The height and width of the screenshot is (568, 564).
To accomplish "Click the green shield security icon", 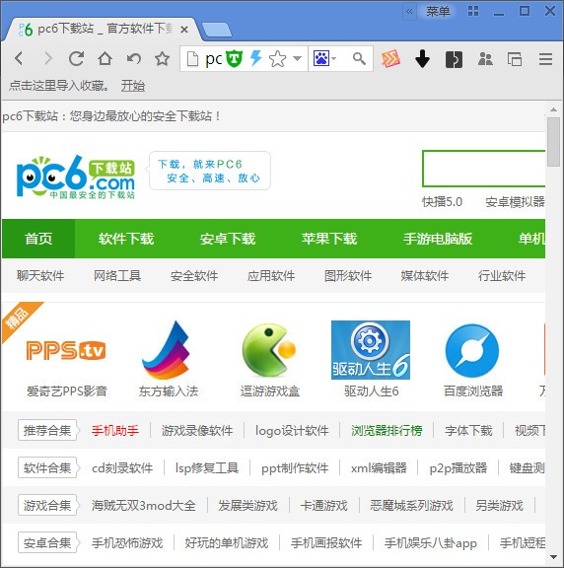I will 234,58.
